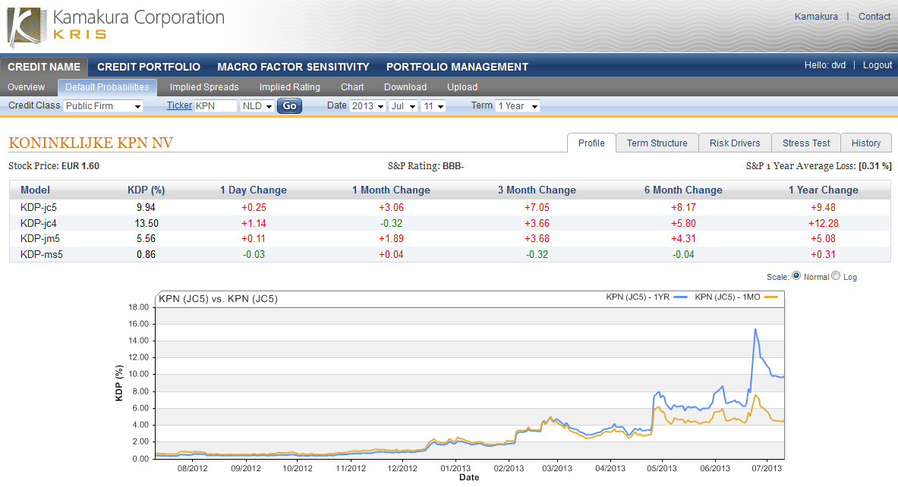Open the year 2013 dropdown

[367, 106]
